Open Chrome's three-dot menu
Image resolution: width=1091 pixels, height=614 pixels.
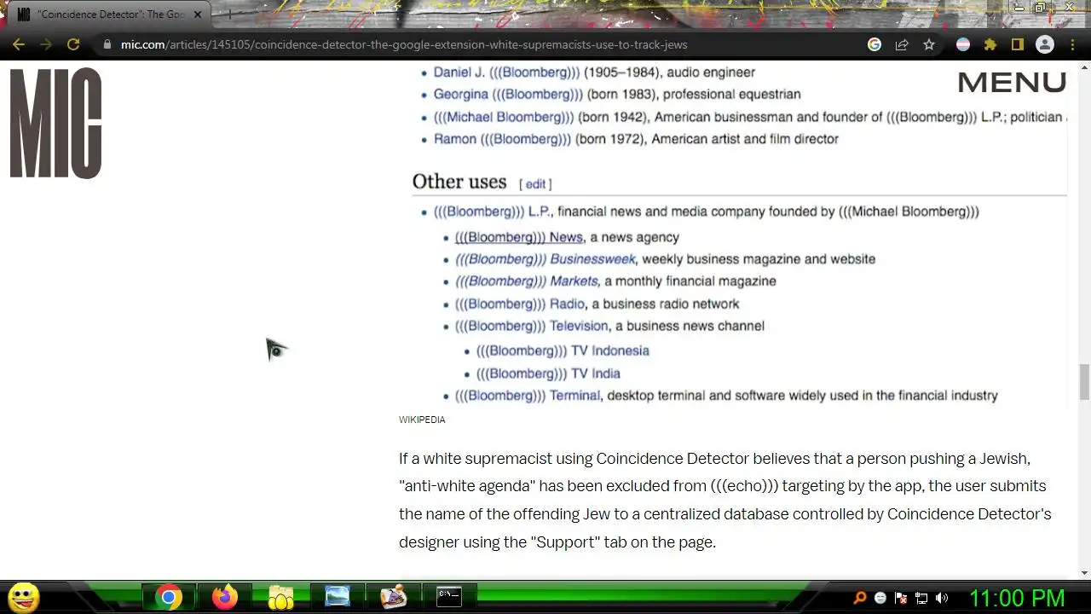[x=1072, y=44]
